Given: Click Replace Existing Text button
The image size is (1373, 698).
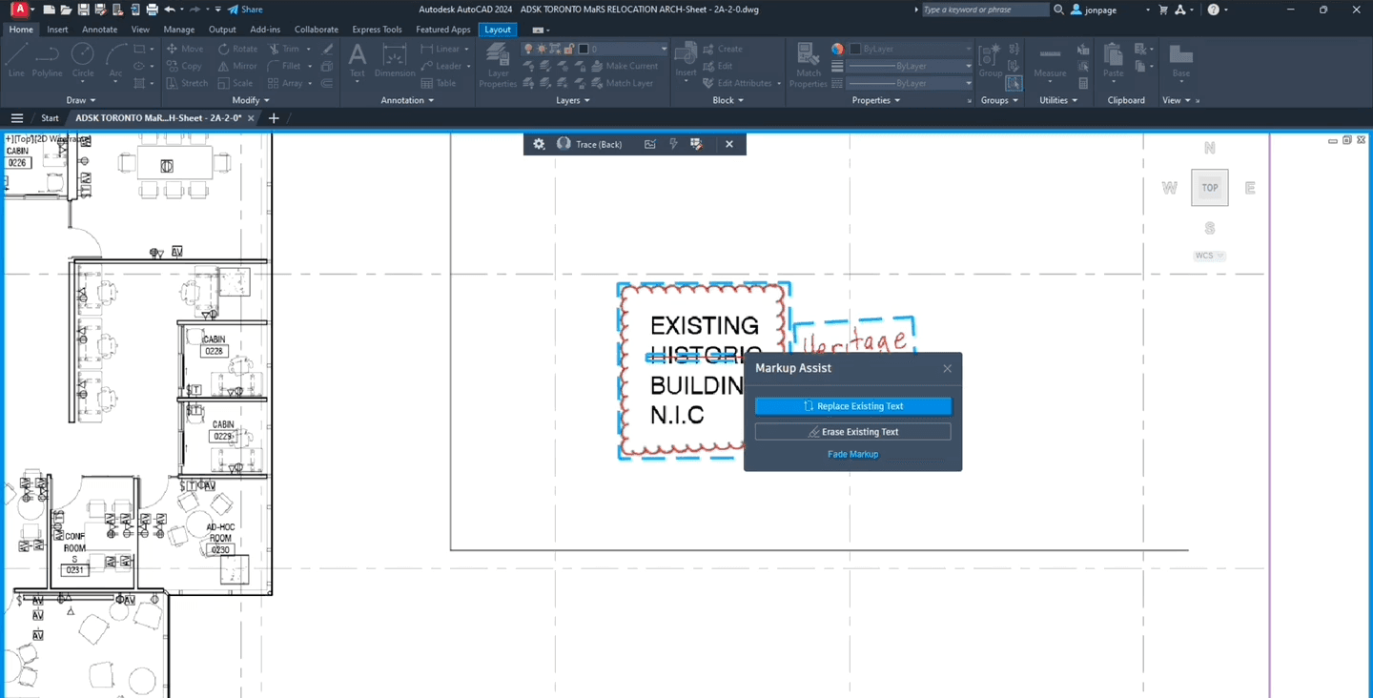Looking at the screenshot, I should [852, 406].
